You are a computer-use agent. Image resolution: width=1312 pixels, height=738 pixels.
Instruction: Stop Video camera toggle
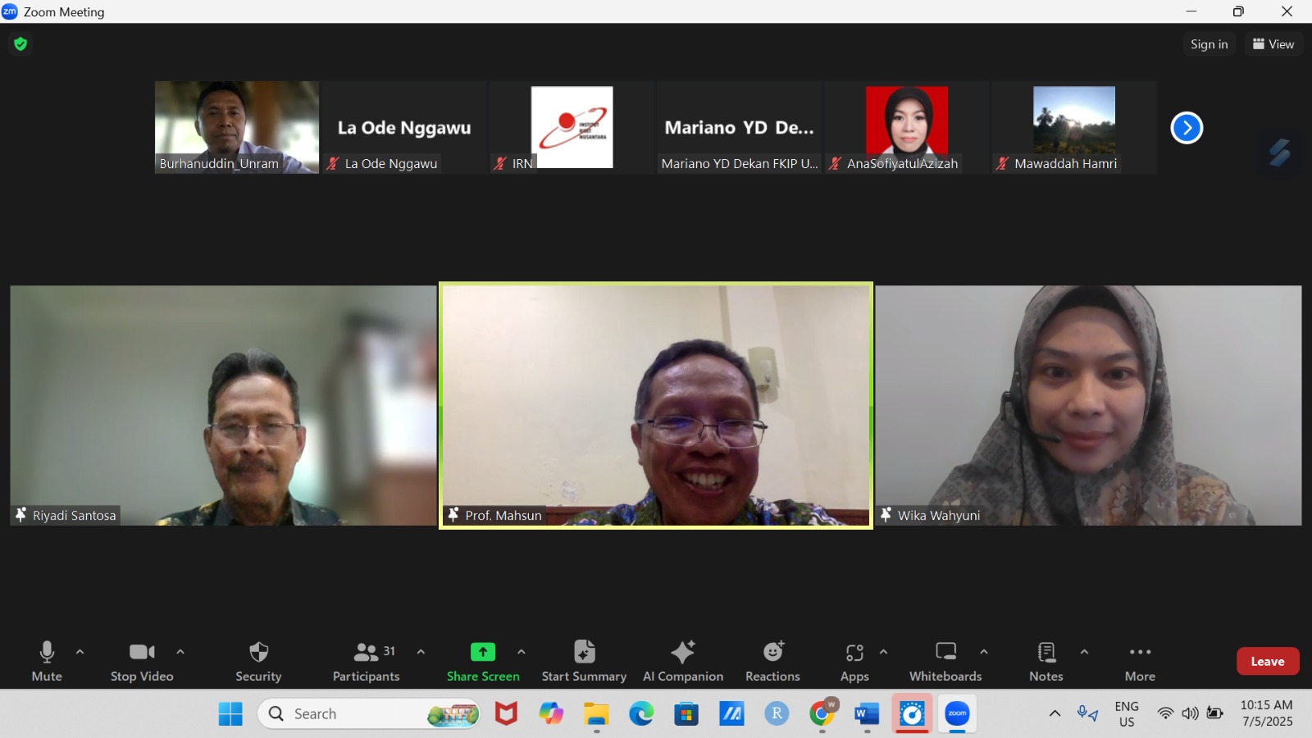(142, 661)
